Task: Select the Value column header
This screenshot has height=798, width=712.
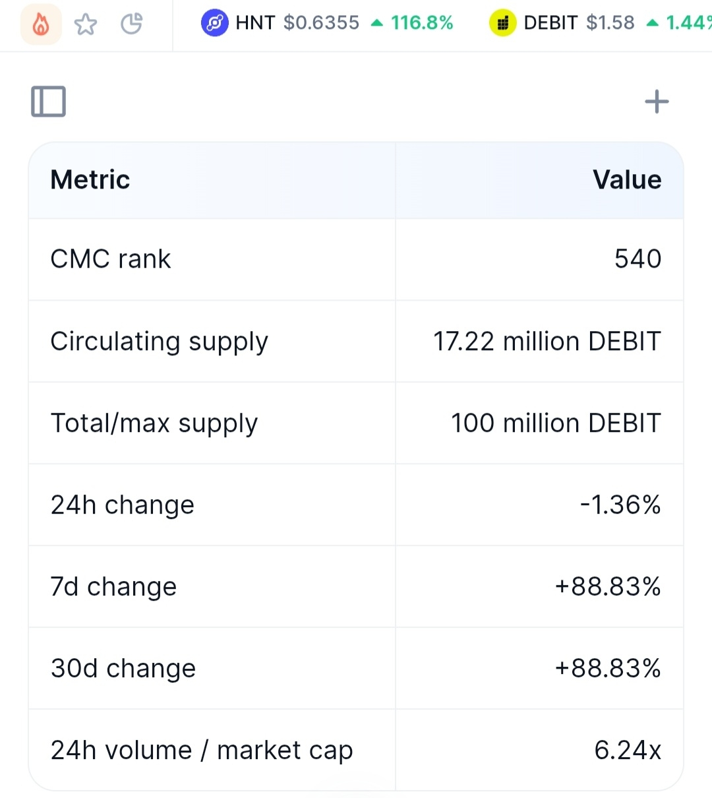Action: coord(627,179)
